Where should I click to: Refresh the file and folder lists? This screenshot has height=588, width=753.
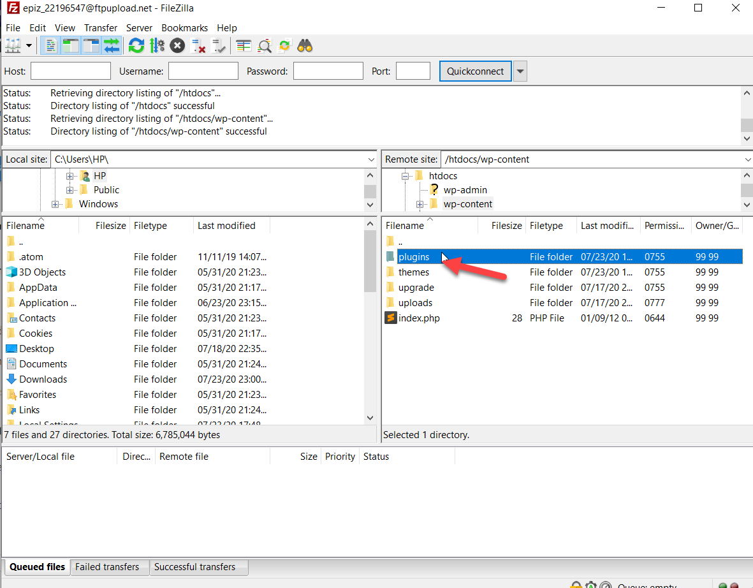[x=136, y=46]
